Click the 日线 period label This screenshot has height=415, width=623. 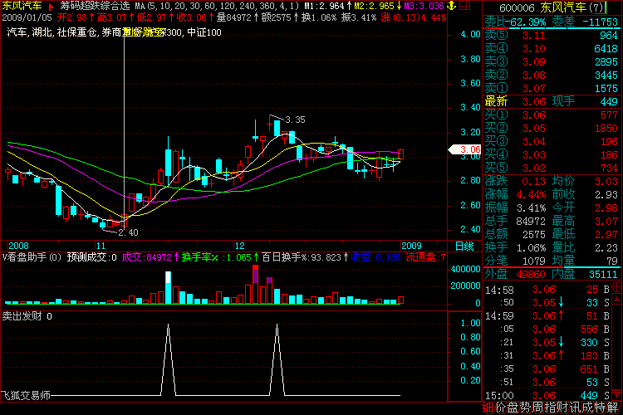coord(464,247)
